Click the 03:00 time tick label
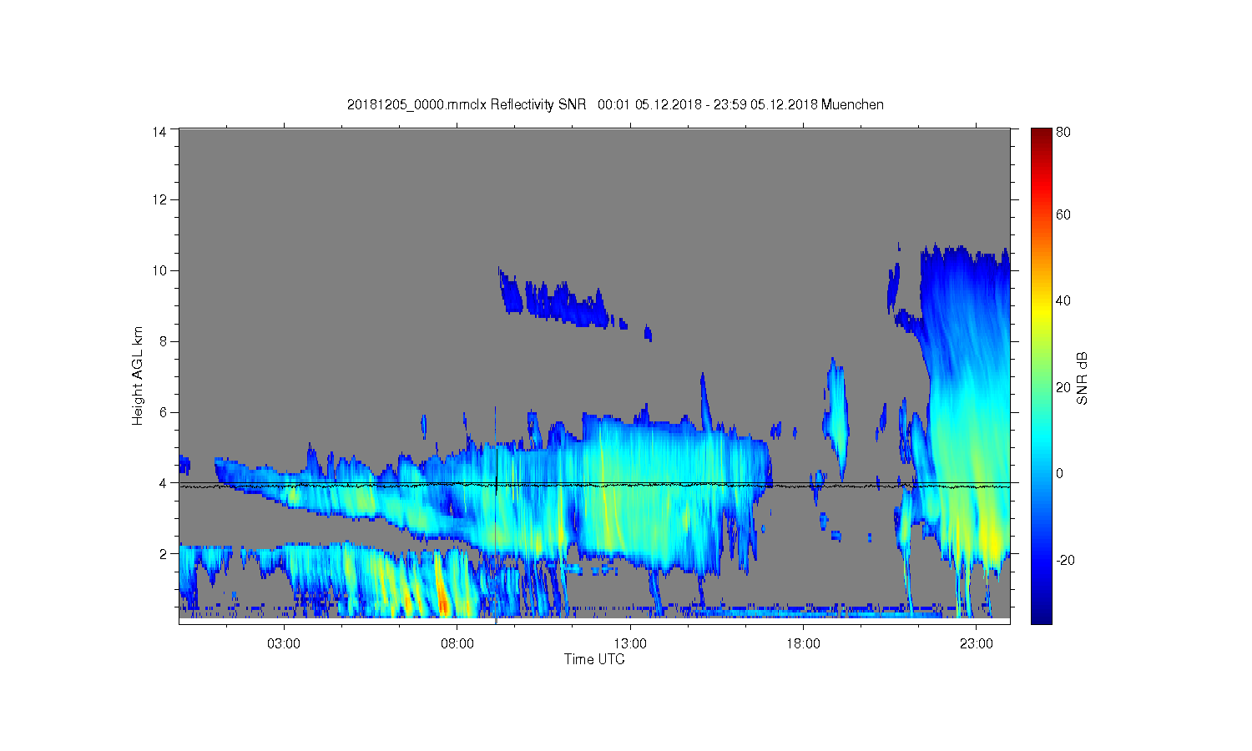1252x751 pixels. tap(284, 644)
